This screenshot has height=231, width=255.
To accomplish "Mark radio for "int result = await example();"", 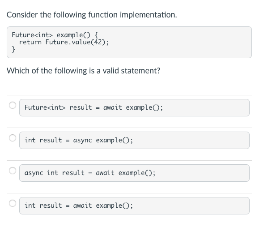I will pyautogui.click(x=13, y=203).
